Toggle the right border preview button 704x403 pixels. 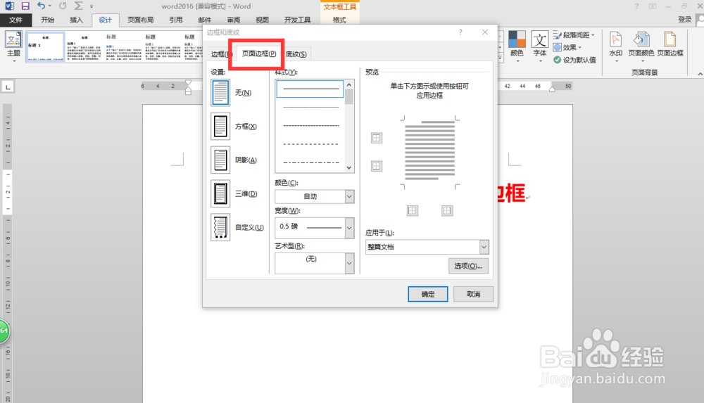pyautogui.click(x=447, y=210)
